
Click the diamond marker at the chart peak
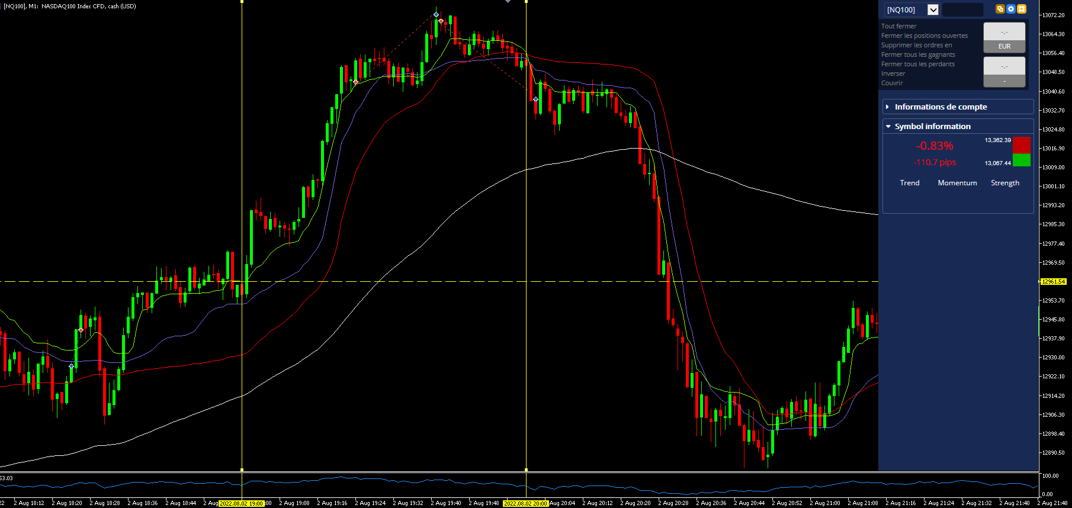[x=436, y=15]
